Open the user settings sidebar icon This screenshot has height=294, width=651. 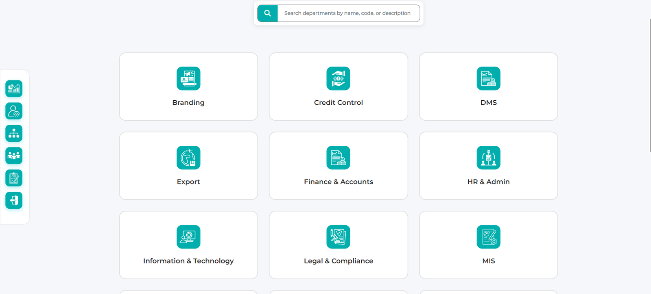click(x=14, y=111)
